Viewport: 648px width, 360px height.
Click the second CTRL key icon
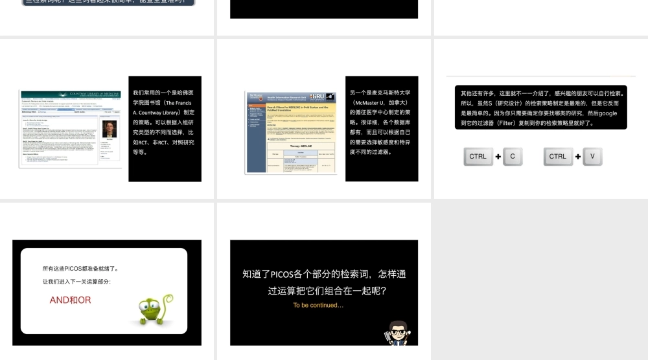point(557,157)
